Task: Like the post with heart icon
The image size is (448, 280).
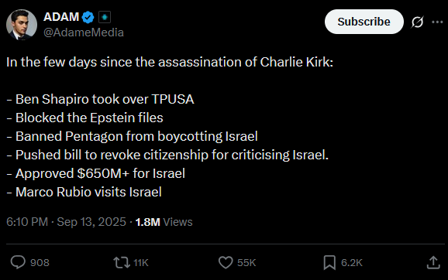Action: 226,262
